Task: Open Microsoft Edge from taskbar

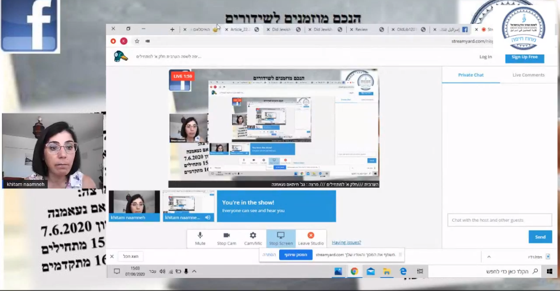Action: [x=403, y=271]
